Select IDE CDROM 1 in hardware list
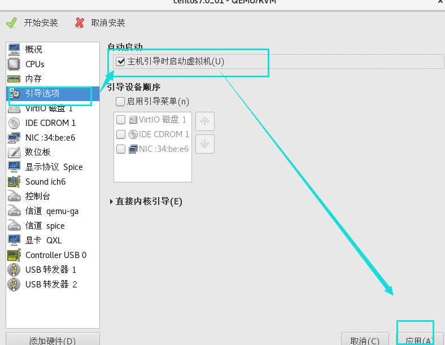The width and height of the screenshot is (445, 345). pyautogui.click(x=53, y=123)
